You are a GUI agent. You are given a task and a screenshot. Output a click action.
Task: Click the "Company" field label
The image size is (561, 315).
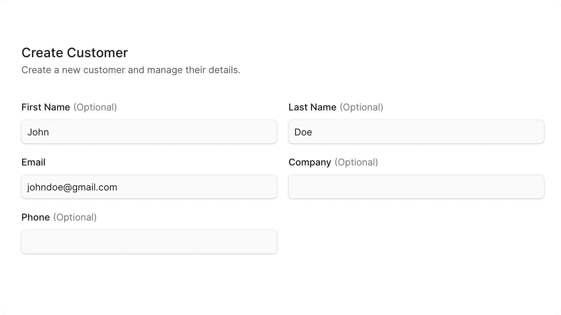tap(310, 162)
